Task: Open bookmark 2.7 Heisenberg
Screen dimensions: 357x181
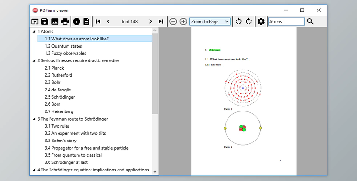Action: 59,111
